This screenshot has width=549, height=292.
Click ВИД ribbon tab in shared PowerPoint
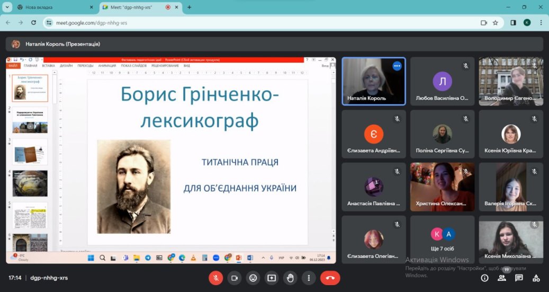[187, 66]
